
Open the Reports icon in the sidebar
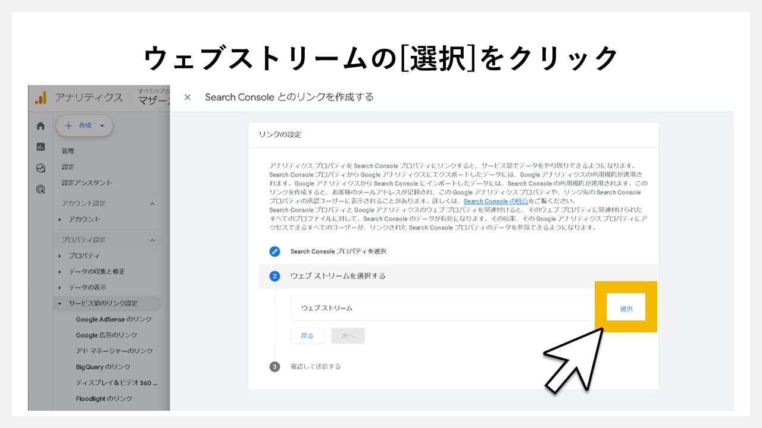pyautogui.click(x=40, y=145)
